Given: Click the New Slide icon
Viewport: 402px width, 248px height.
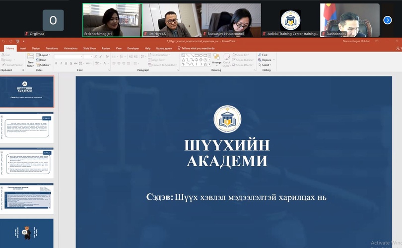Looking at the screenshot, I should pos(30,57).
